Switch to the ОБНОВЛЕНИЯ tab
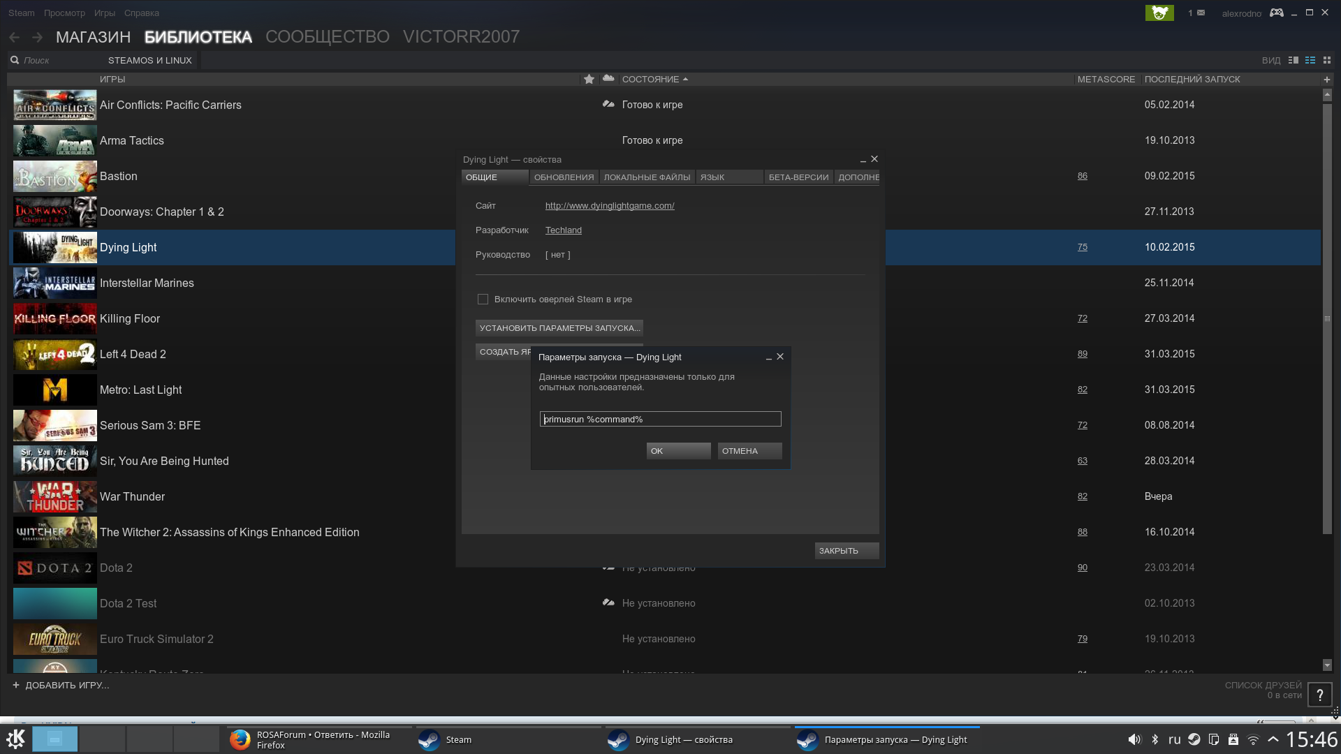Screen dimensions: 1341x754 [x=564, y=177]
